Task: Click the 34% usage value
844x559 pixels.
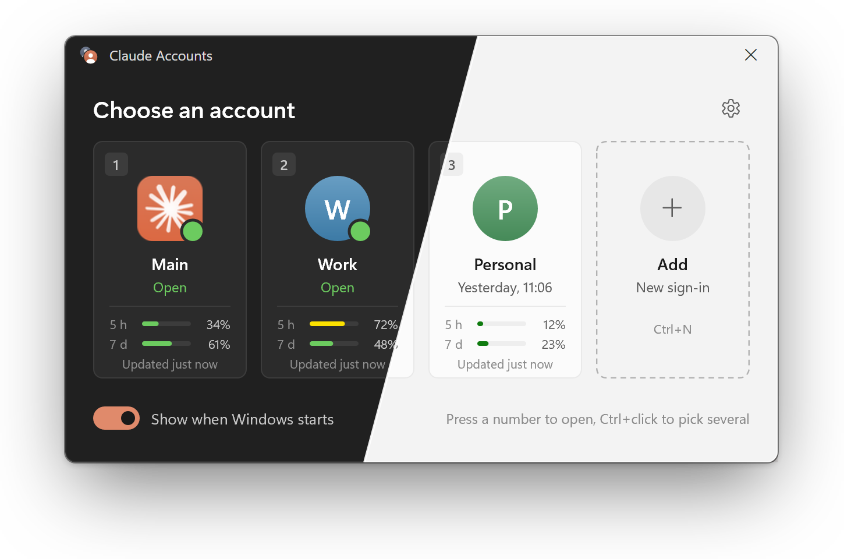Action: click(218, 325)
